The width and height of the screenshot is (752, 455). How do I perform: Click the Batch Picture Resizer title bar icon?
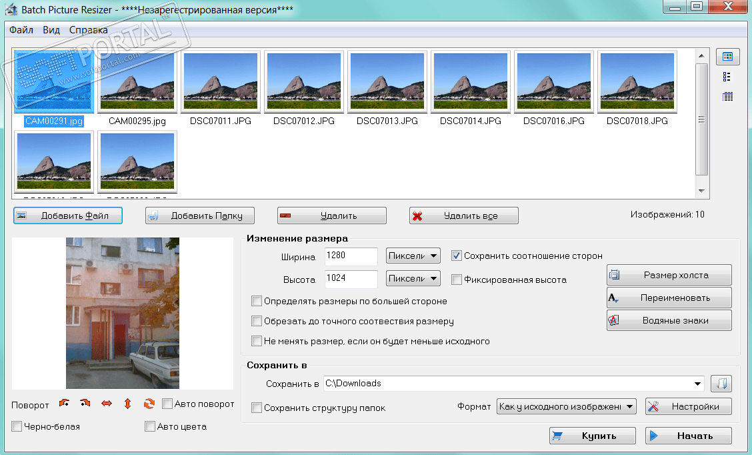(x=11, y=9)
